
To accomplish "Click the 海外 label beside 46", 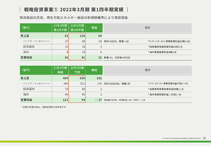I will click(x=26, y=94).
